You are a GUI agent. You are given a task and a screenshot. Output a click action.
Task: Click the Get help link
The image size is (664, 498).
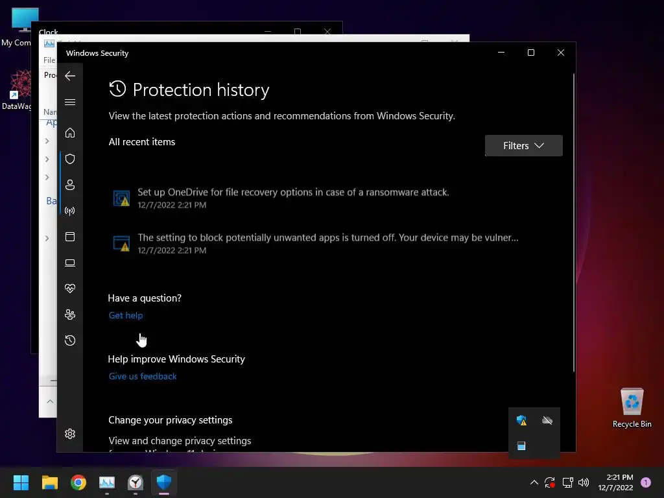coord(126,316)
